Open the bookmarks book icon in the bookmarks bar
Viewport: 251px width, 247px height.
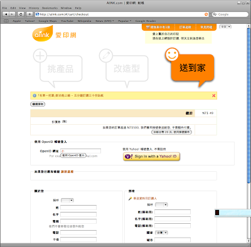coord(6,21)
